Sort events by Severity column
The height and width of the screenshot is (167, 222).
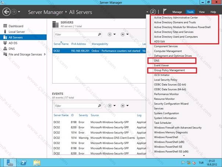83,115
